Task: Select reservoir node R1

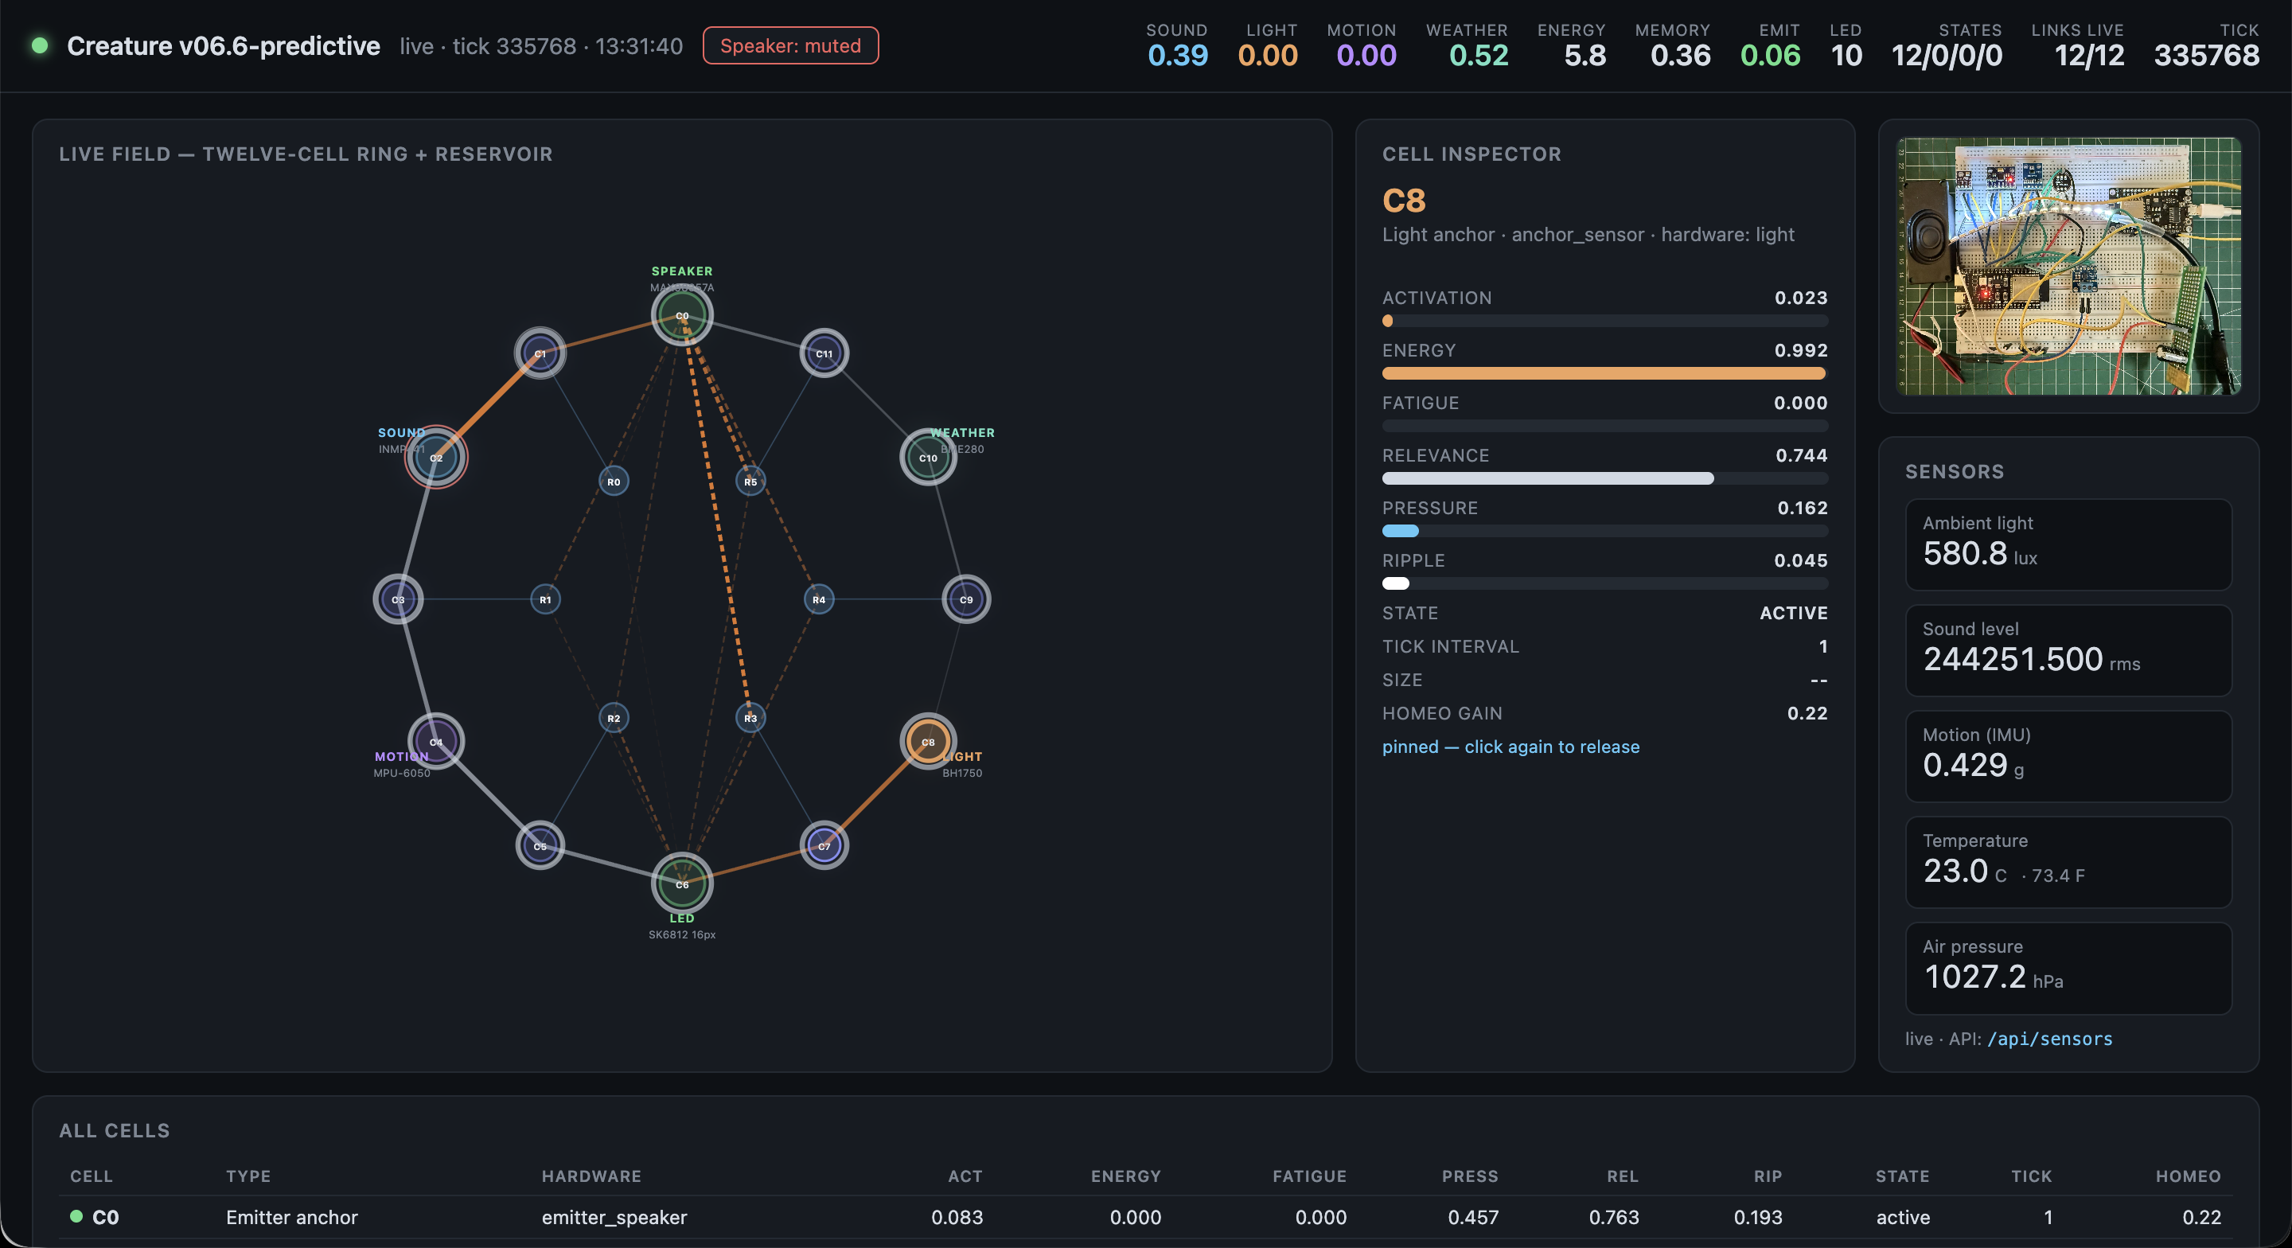Action: [x=545, y=599]
